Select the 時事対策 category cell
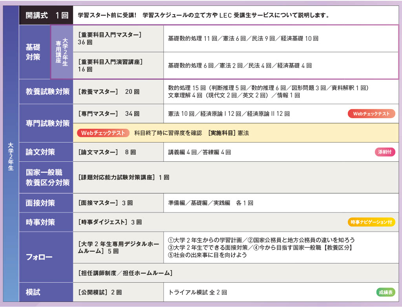 (46, 222)
